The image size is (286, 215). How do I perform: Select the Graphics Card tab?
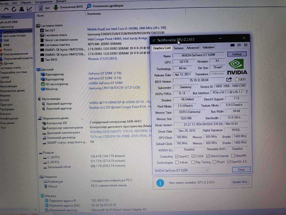tap(162, 48)
